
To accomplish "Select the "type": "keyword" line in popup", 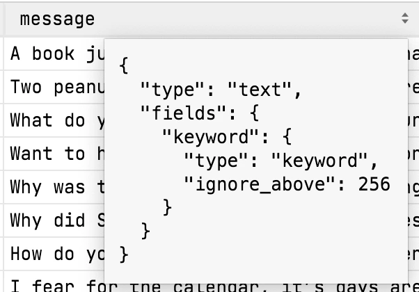I will [280, 161].
